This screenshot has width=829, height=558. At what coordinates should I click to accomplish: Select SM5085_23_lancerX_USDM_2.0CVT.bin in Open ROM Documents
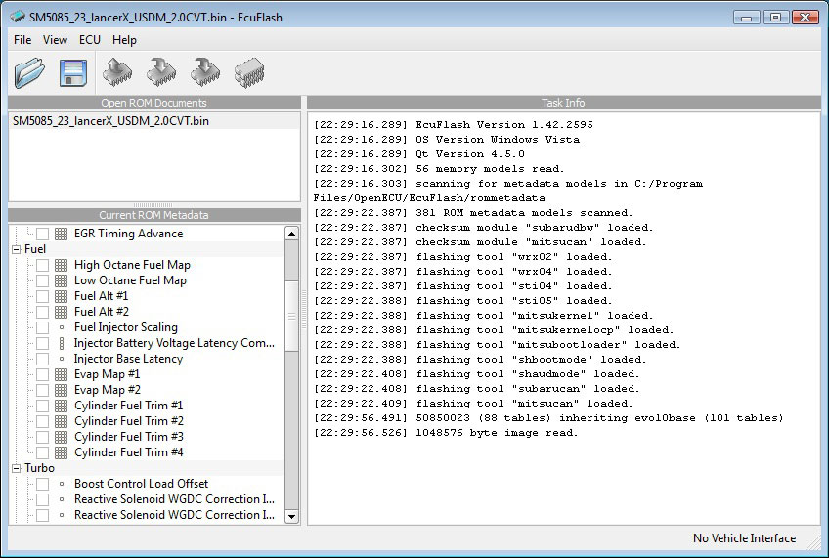click(x=110, y=121)
